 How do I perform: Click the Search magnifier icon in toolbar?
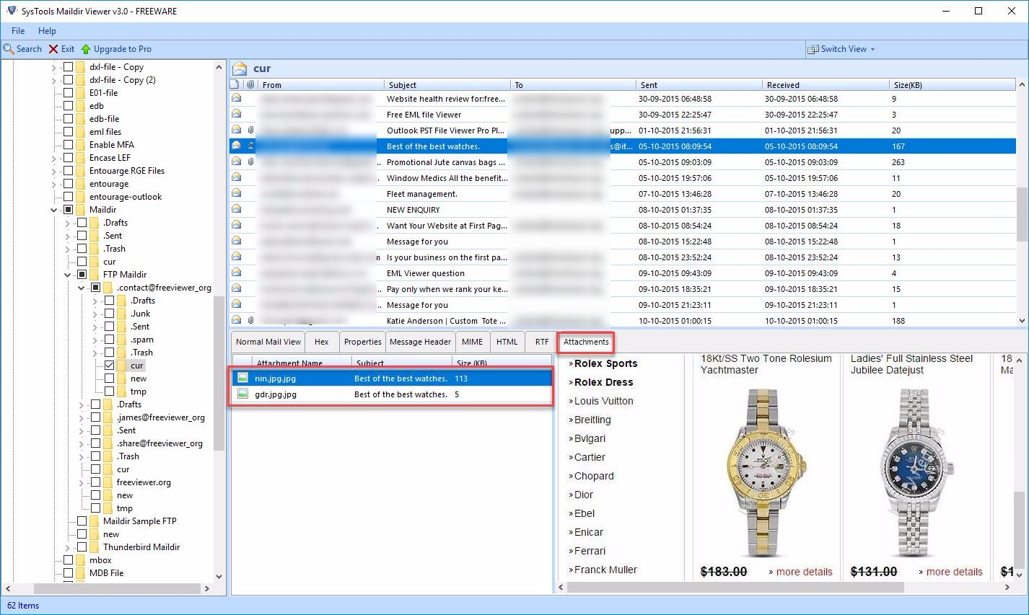[9, 49]
